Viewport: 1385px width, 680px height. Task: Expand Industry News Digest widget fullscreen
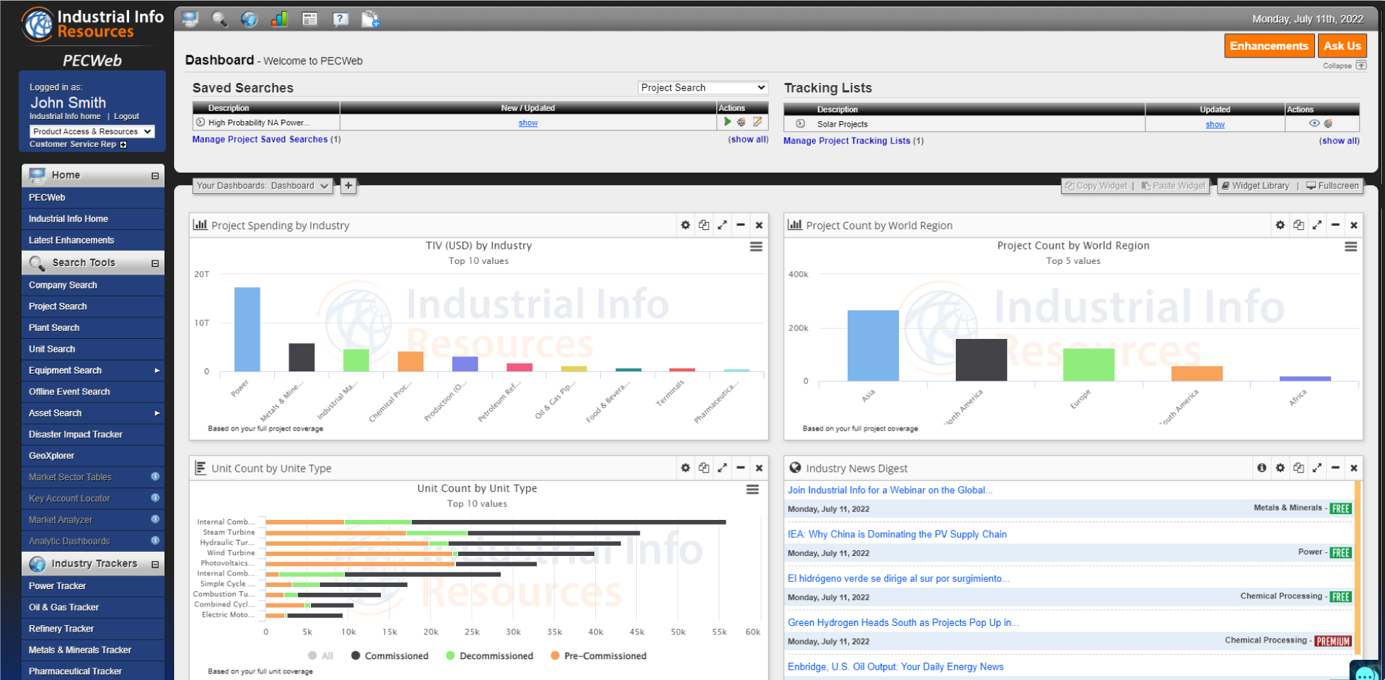(x=1317, y=468)
